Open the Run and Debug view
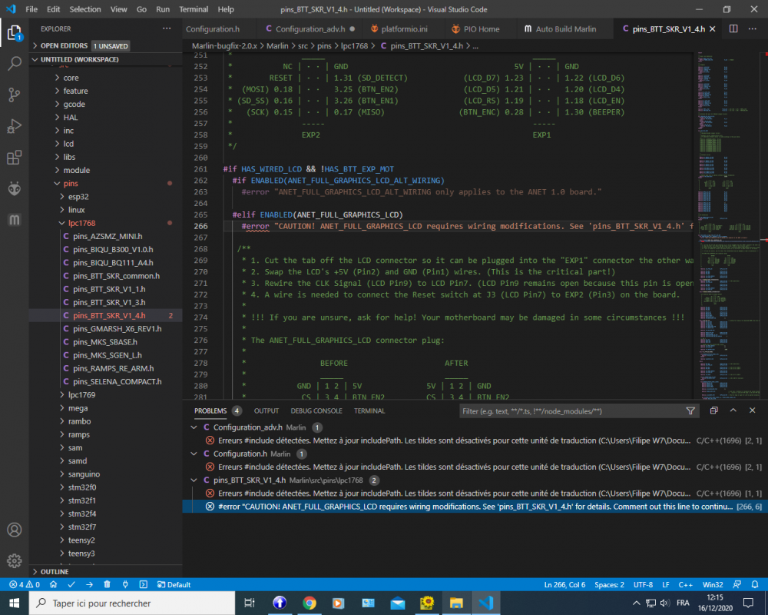Image resolution: width=768 pixels, height=615 pixels. (x=14, y=126)
